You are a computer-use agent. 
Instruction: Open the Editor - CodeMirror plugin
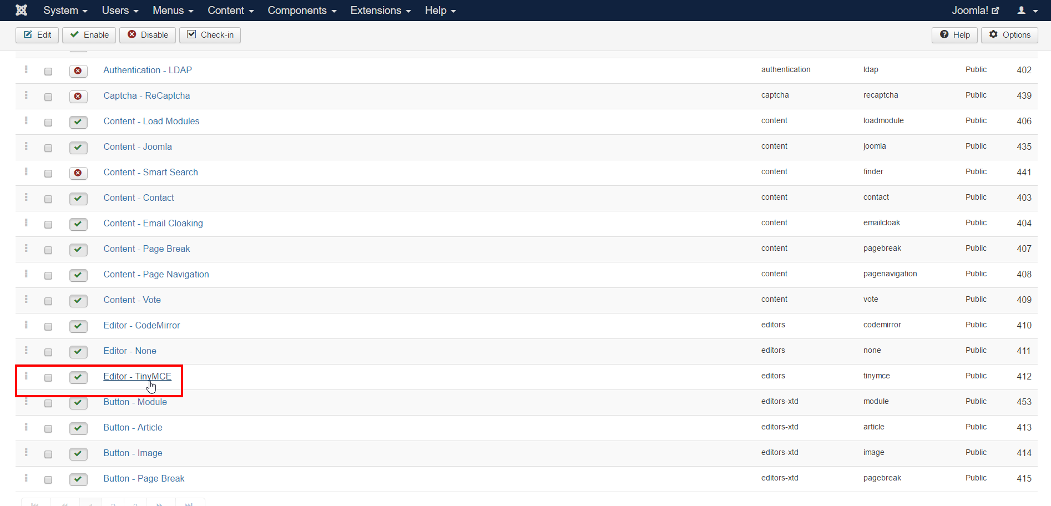point(142,326)
